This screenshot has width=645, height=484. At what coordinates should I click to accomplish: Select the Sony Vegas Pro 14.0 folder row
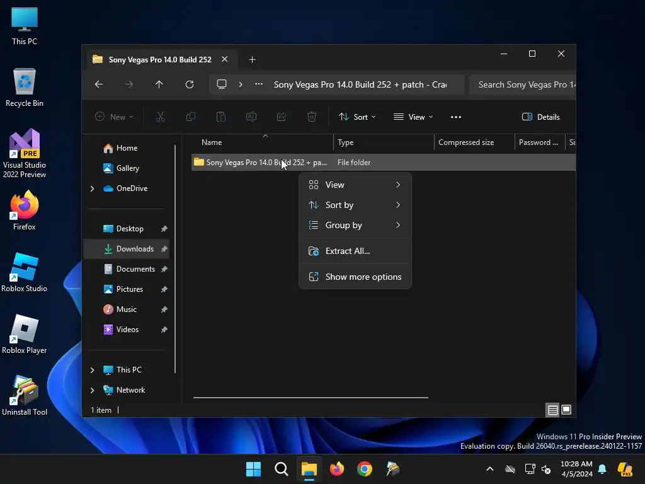click(x=384, y=163)
